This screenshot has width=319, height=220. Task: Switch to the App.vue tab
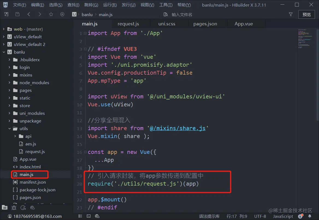pos(244,24)
